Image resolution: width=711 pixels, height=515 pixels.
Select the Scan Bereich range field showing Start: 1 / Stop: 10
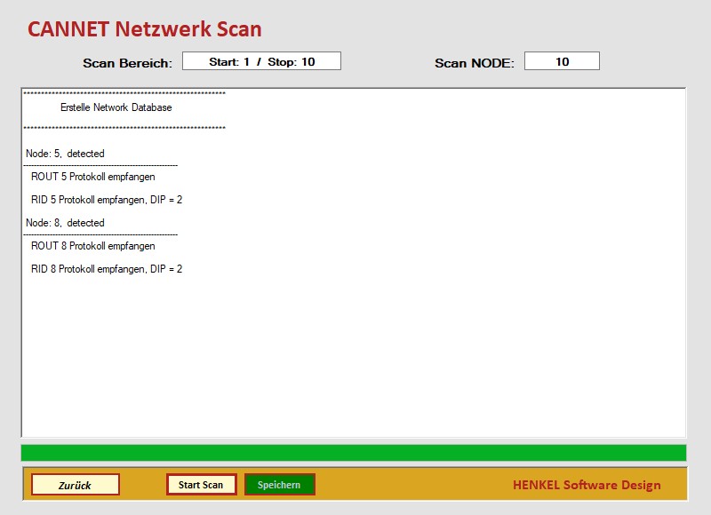click(262, 60)
